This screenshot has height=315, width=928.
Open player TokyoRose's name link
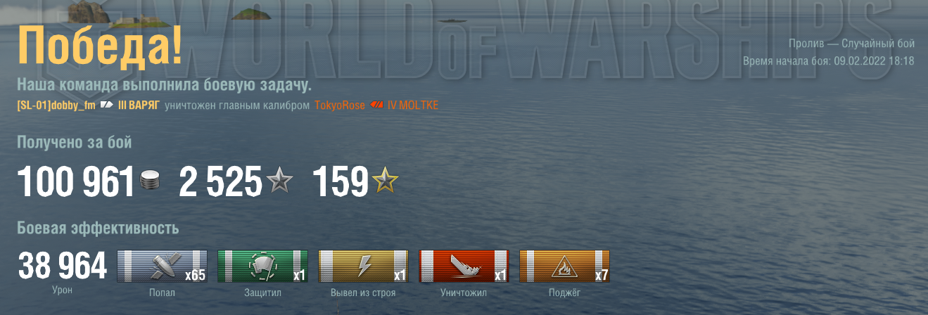point(340,105)
